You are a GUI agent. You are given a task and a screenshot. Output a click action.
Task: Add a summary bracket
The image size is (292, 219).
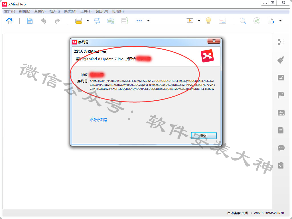125,21
